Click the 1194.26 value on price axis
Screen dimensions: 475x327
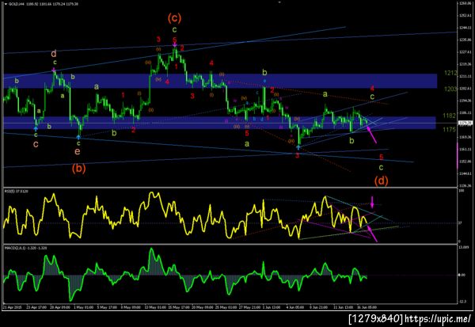(465, 101)
